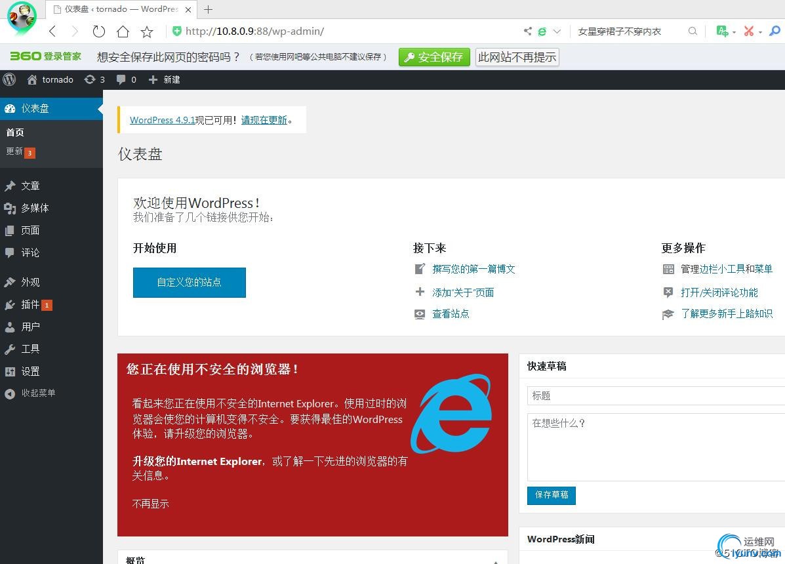Viewport: 785px width, 564px height.
Task: Open the 页面 pages menu
Action: pyautogui.click(x=51, y=230)
